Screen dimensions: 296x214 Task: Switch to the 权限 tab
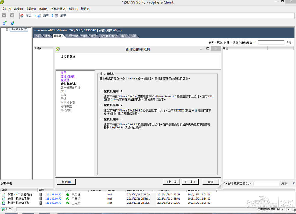[x=133, y=36]
